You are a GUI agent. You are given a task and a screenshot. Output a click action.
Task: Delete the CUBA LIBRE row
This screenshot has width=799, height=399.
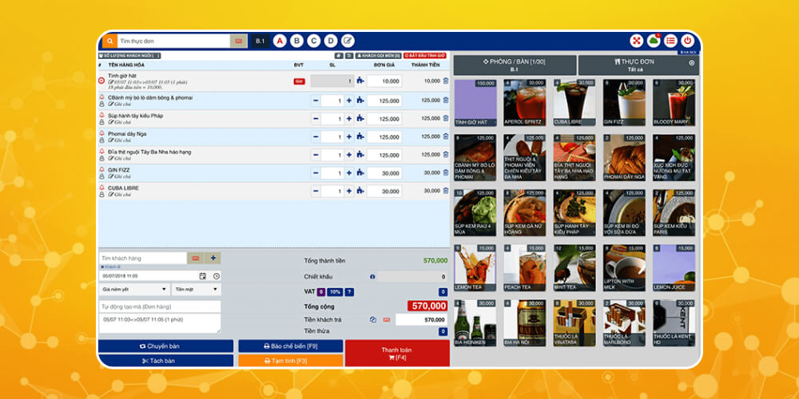coord(446,191)
